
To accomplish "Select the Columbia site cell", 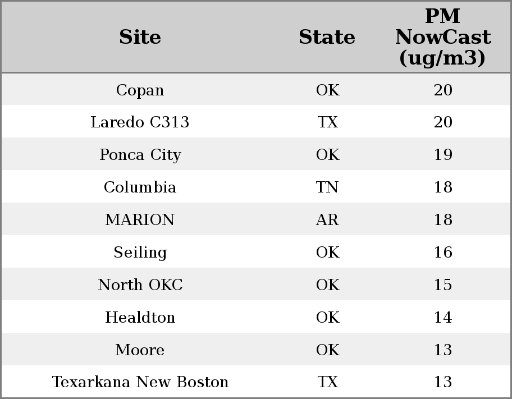I will point(140,187).
